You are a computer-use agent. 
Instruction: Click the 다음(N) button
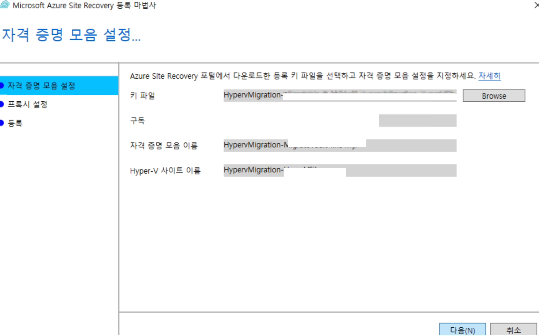[462, 330]
